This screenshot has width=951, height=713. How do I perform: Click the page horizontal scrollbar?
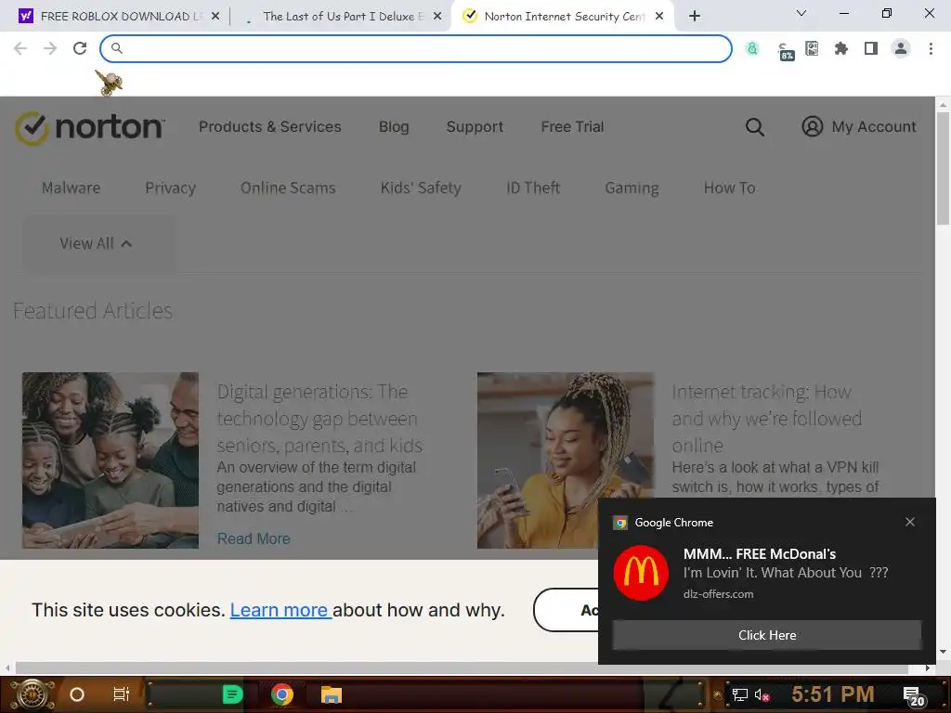(462, 668)
